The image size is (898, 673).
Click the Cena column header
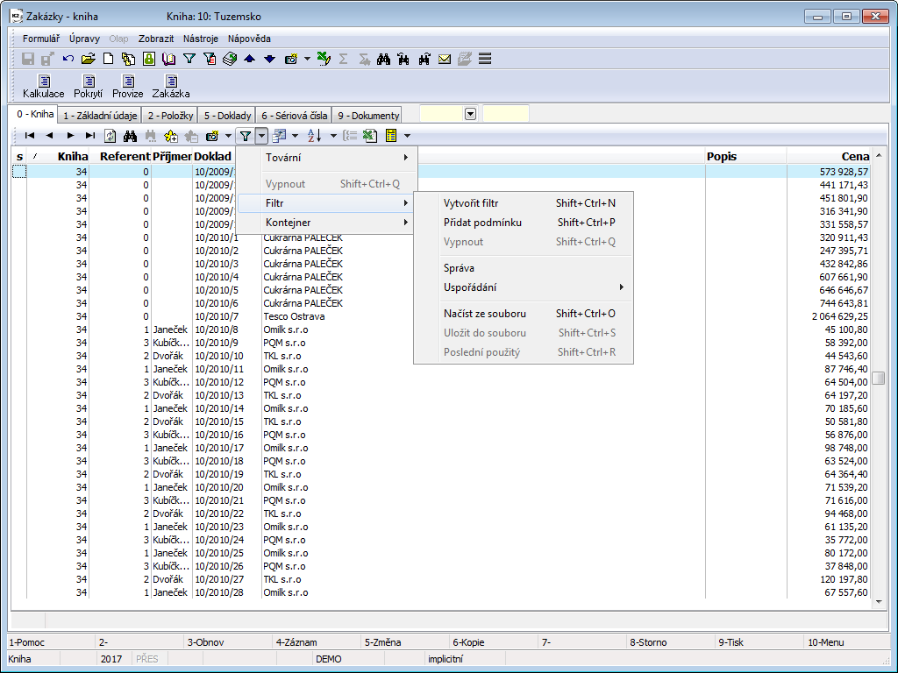(854, 156)
